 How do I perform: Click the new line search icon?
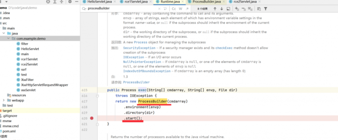coord(165,9)
